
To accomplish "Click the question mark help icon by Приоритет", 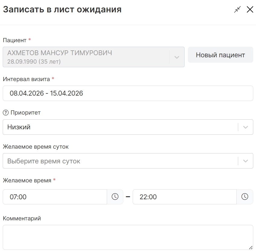I will (5, 113).
